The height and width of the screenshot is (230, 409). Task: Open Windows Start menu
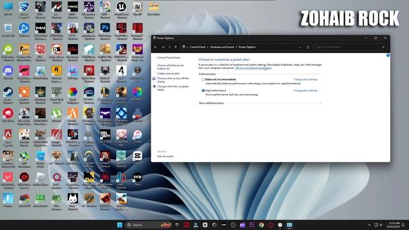click(x=120, y=225)
